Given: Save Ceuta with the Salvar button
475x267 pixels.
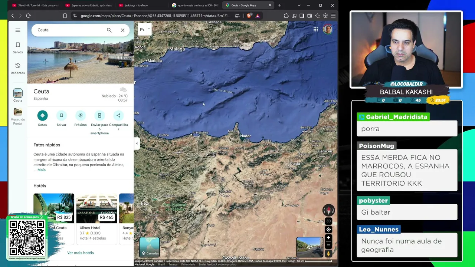Looking at the screenshot, I should (61, 119).
